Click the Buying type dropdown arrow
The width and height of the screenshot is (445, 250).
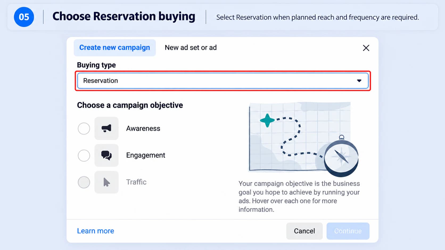[x=359, y=81]
